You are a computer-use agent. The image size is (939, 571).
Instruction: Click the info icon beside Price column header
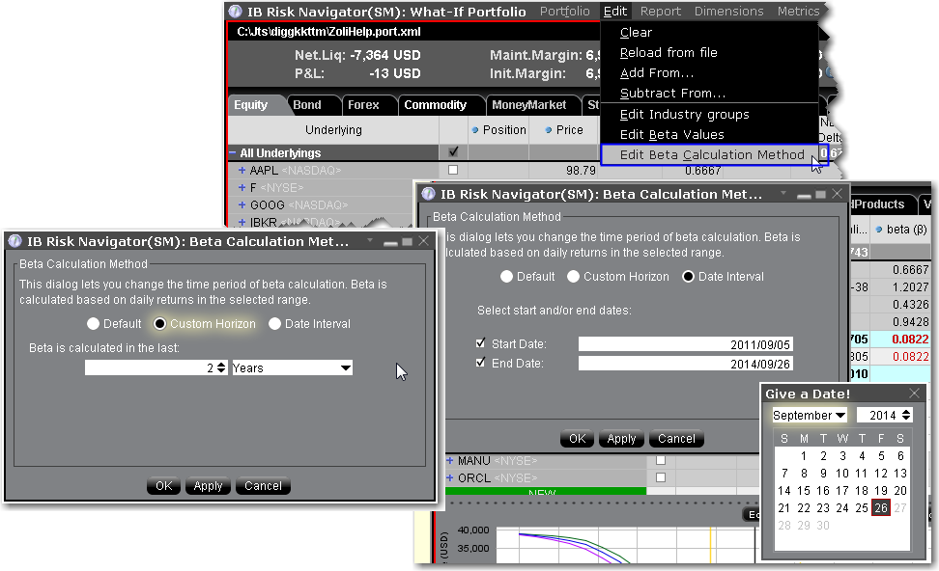(549, 130)
